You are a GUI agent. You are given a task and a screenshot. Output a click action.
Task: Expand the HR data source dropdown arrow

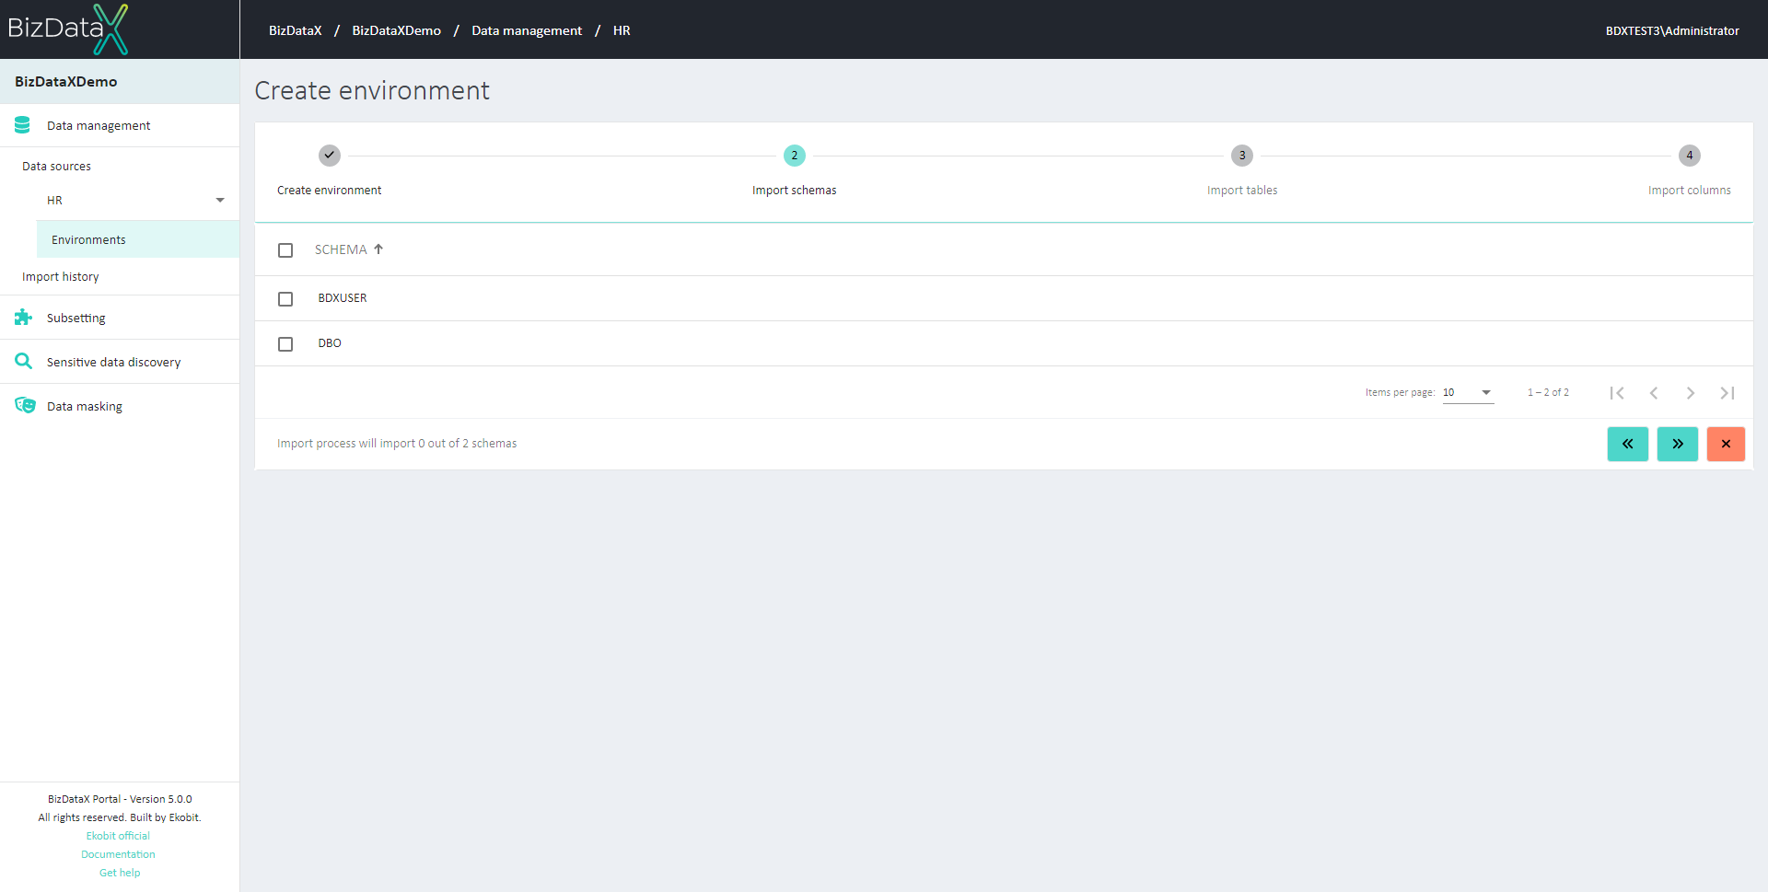[x=220, y=201]
